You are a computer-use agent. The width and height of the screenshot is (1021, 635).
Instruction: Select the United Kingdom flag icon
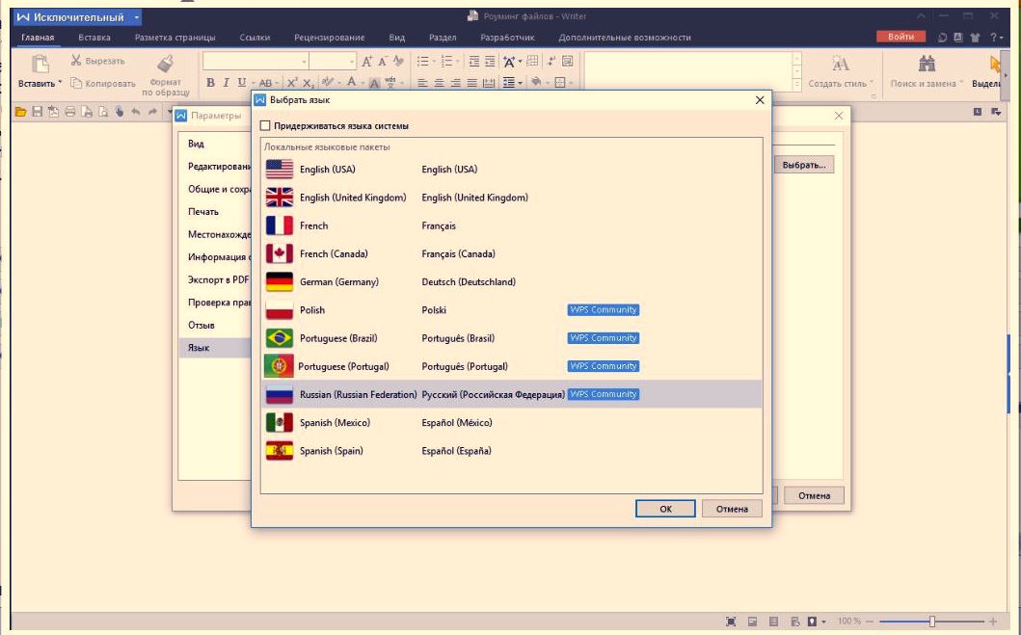(280, 198)
